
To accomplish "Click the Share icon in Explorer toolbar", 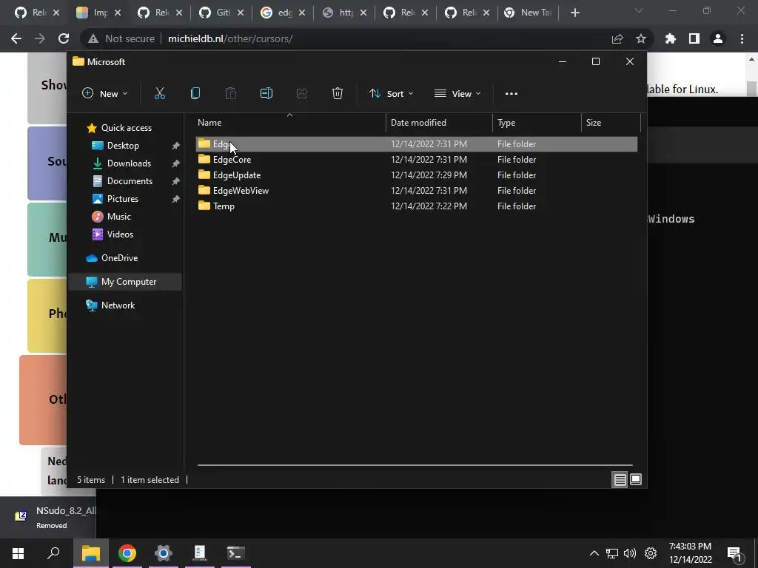I will (x=302, y=93).
